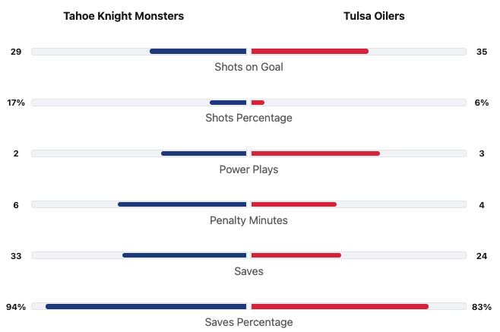Click blue Power Plays bar

[204, 153]
